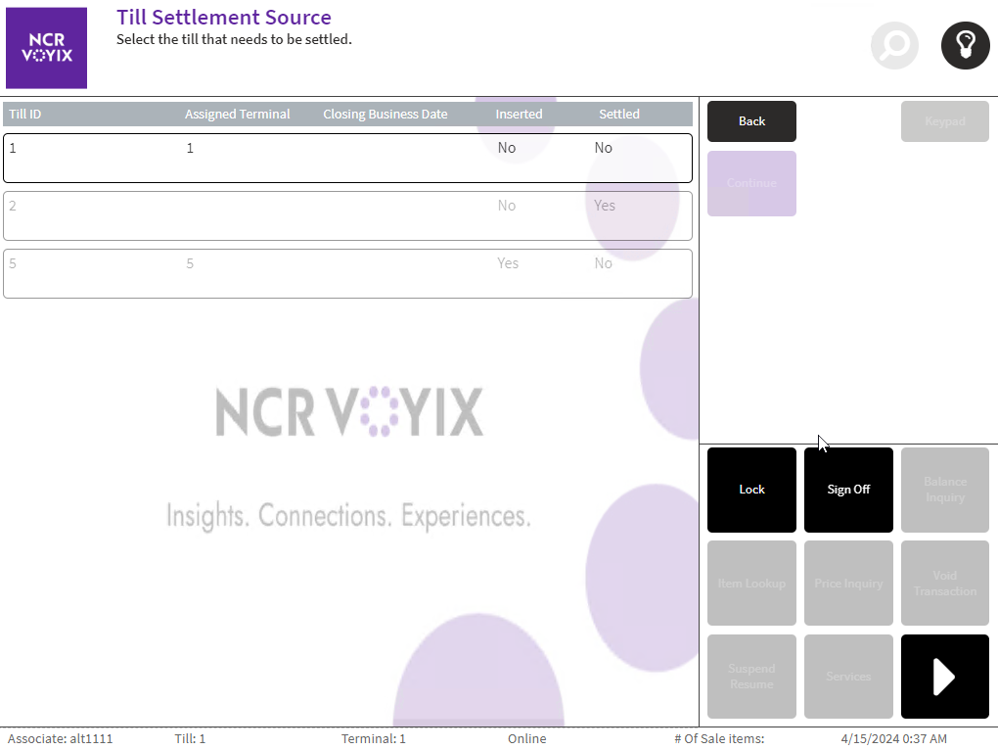
Task: Click Inserted 'No' value for till 1
Action: (x=507, y=148)
